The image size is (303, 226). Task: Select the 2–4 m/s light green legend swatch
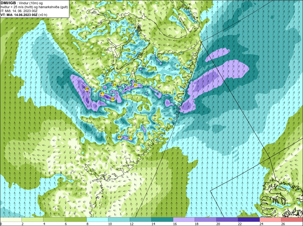tap(32, 220)
